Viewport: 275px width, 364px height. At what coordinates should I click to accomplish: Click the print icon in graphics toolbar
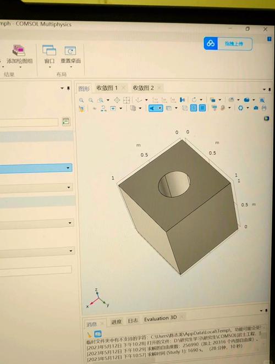264,108
